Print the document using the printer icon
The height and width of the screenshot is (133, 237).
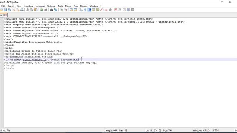[22, 10]
